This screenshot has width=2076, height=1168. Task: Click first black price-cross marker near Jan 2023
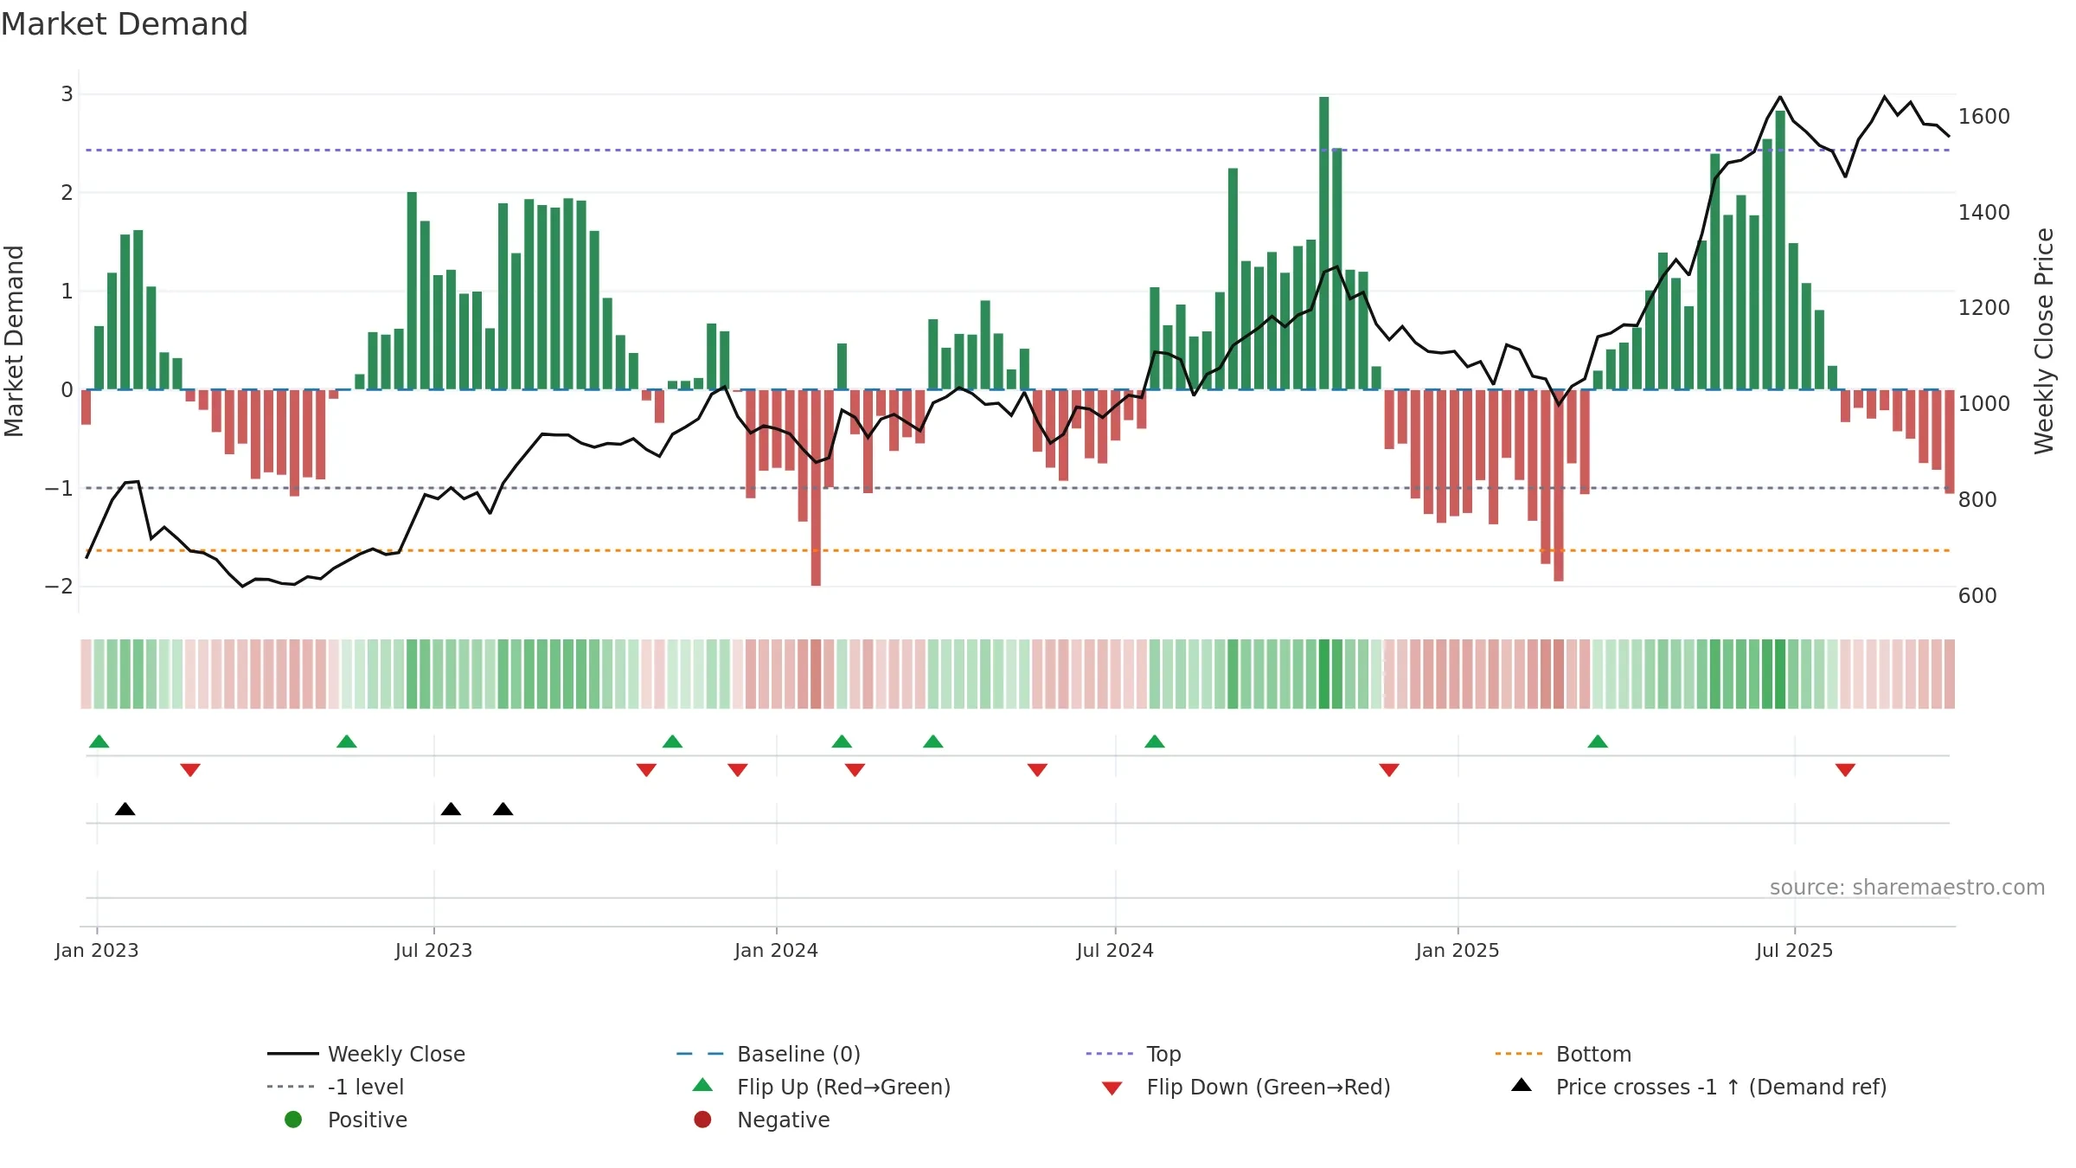click(125, 809)
